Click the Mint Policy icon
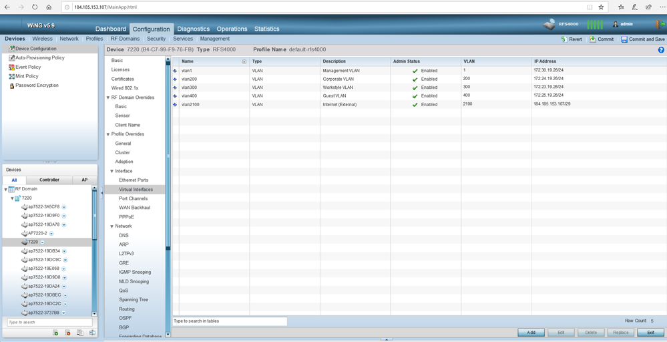The image size is (667, 342). tap(11, 77)
